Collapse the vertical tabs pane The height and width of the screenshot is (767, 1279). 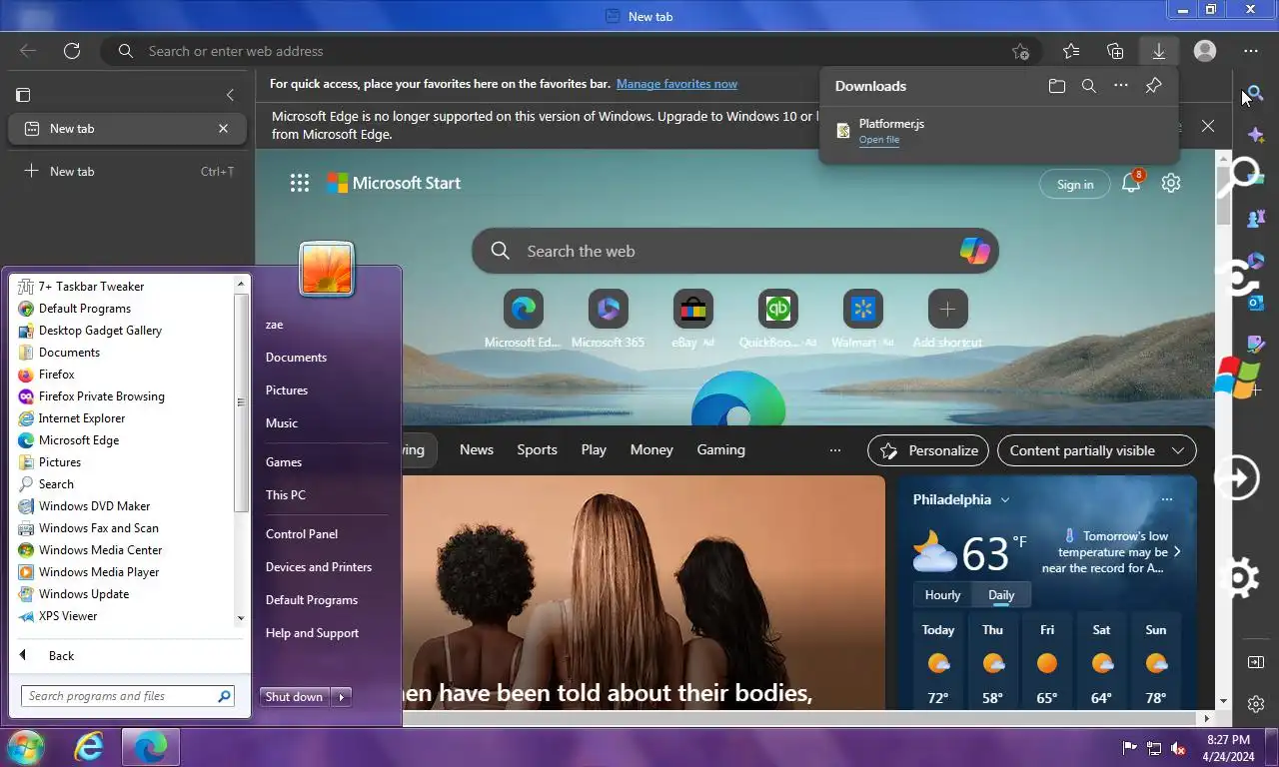[x=230, y=95]
